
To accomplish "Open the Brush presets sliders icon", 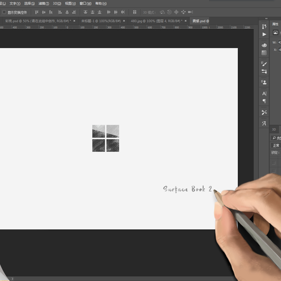I will [x=264, y=72].
